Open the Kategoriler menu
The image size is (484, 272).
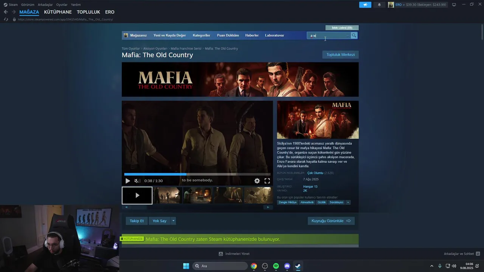(x=201, y=36)
